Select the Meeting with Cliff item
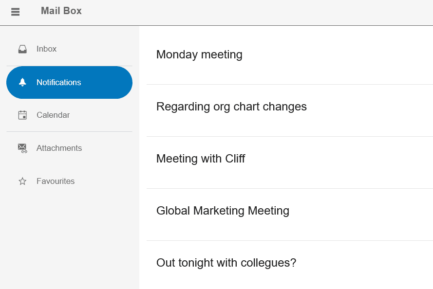 pos(201,159)
